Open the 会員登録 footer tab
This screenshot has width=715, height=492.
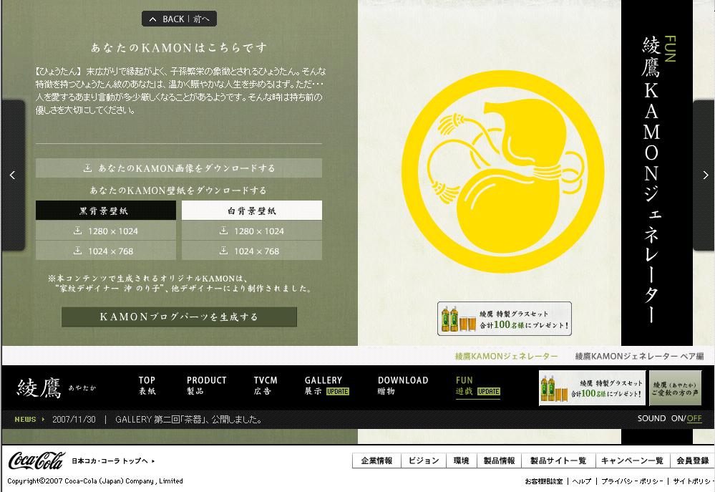click(693, 461)
